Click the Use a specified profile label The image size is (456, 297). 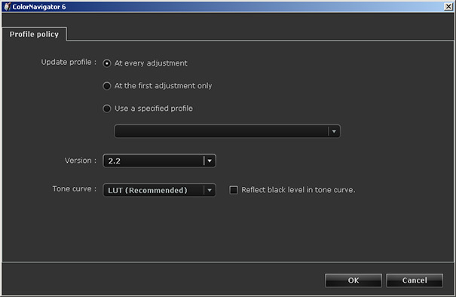[x=154, y=109]
